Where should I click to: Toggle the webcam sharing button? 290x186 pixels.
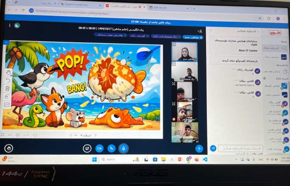(99, 148)
